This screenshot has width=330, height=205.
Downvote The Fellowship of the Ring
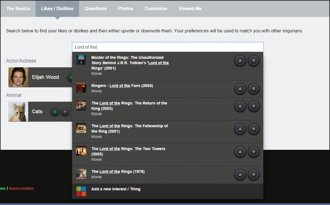click(x=254, y=129)
